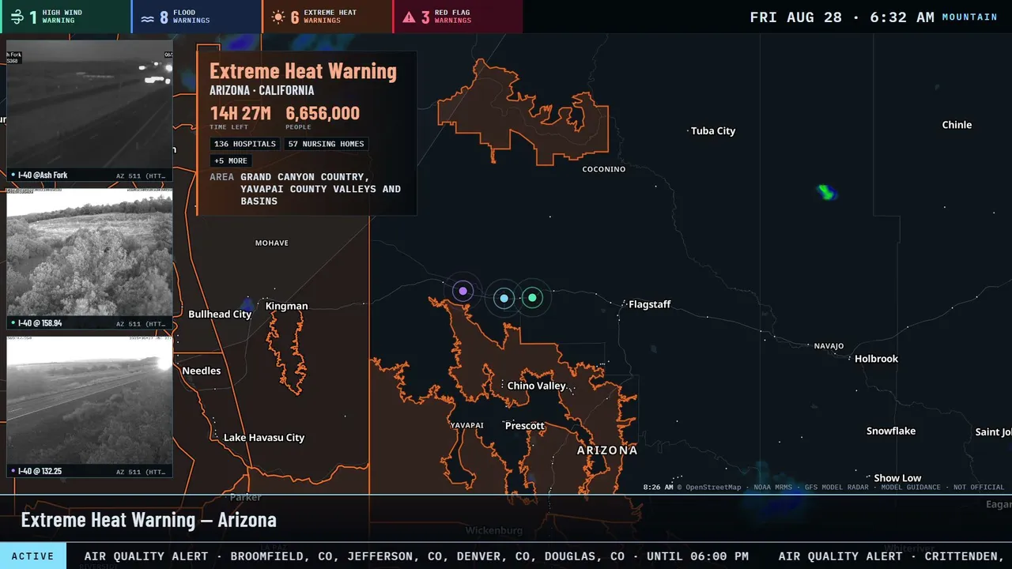The height and width of the screenshot is (569, 1012).
Task: Click the sun extreme heat icon
Action: point(278,17)
